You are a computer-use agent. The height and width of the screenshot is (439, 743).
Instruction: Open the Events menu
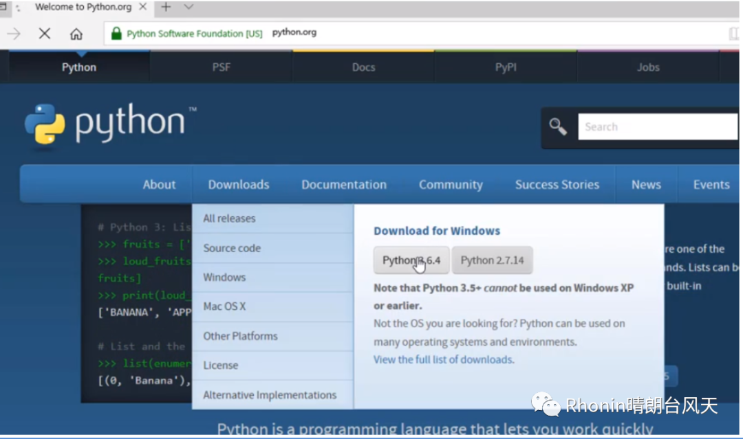tap(711, 185)
